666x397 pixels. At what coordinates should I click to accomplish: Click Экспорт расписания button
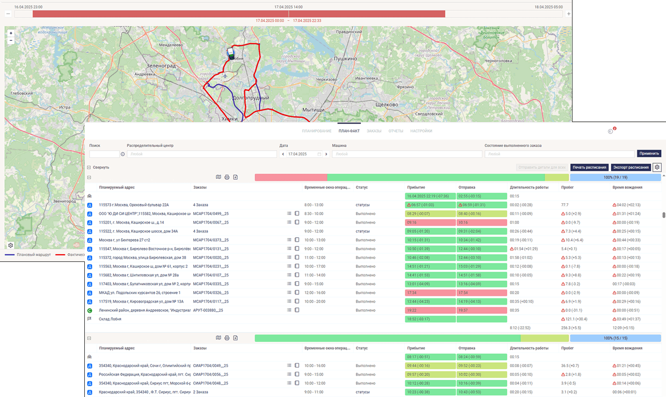(x=631, y=167)
